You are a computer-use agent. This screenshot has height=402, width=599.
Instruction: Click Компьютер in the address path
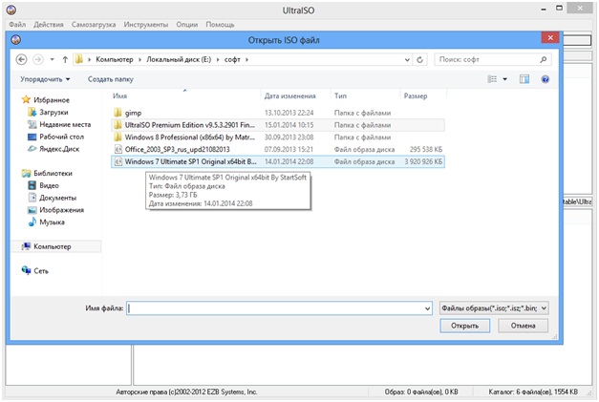[115, 59]
